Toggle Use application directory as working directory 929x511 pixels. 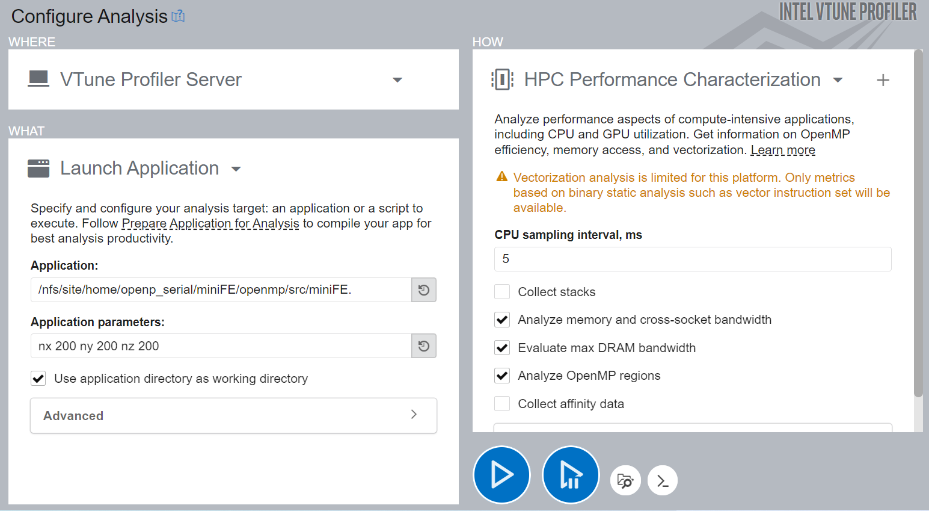[38, 379]
